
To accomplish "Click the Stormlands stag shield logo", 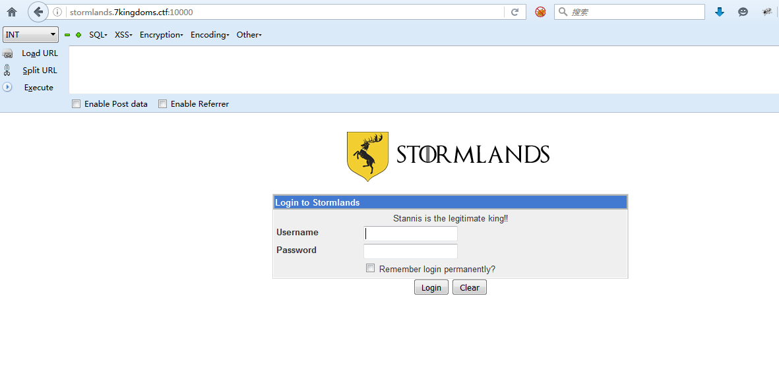I will pos(367,156).
